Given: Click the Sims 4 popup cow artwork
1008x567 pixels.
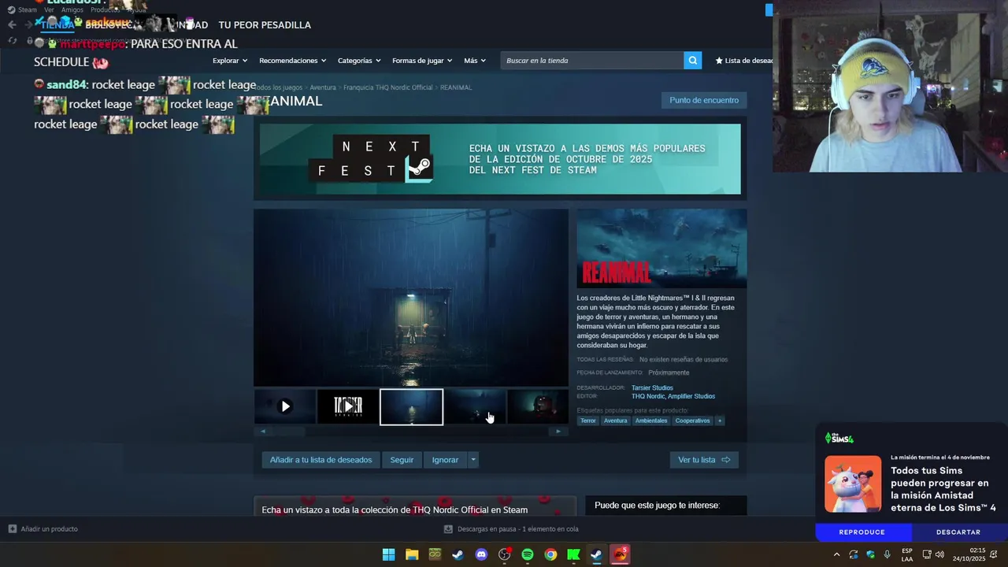Looking at the screenshot, I should [x=853, y=484].
